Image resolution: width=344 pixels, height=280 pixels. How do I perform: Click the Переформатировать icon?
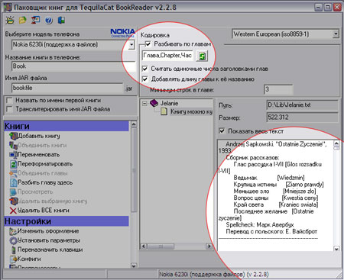point(13,164)
